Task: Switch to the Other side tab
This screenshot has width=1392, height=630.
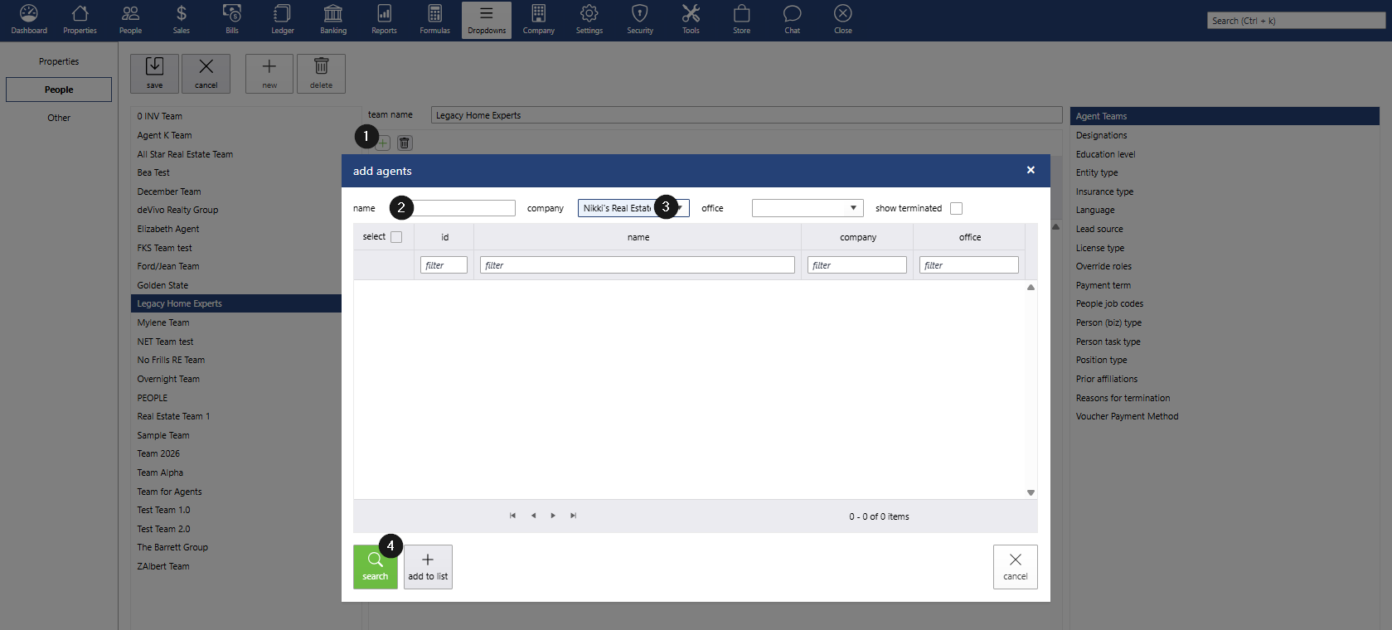Action: (x=59, y=118)
